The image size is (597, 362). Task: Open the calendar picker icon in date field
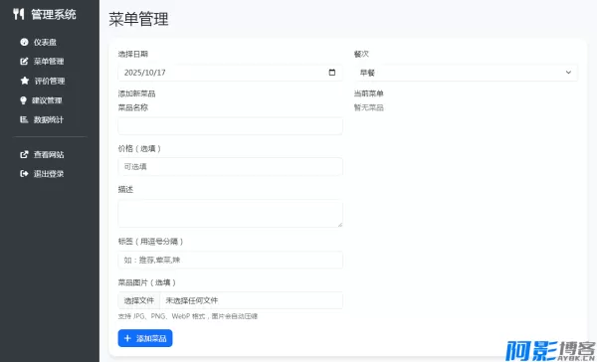coord(332,73)
